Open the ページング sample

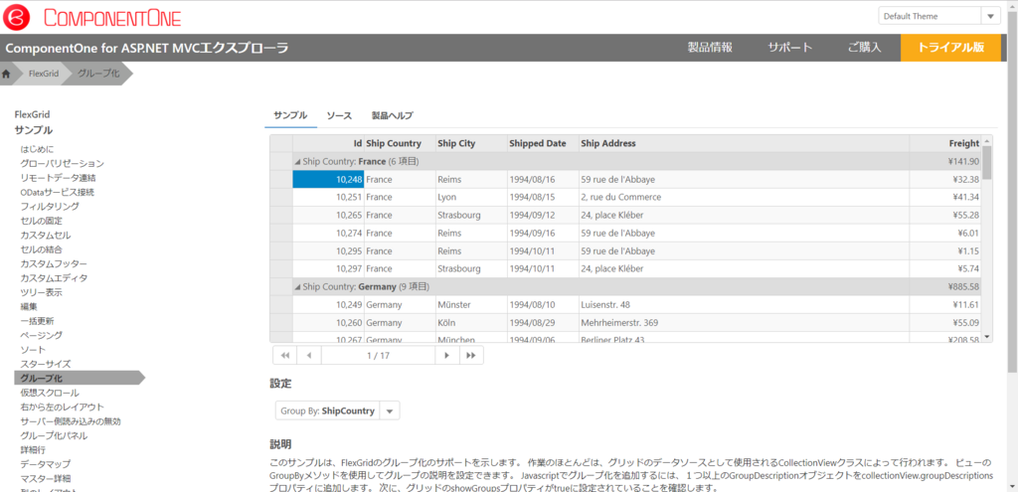click(41, 335)
